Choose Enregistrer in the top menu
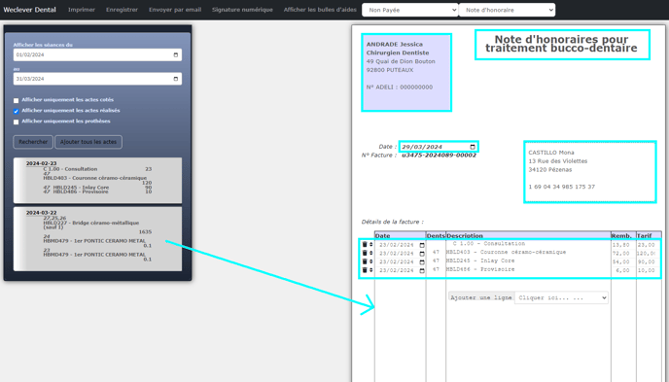The width and height of the screenshot is (669, 382). click(x=122, y=10)
